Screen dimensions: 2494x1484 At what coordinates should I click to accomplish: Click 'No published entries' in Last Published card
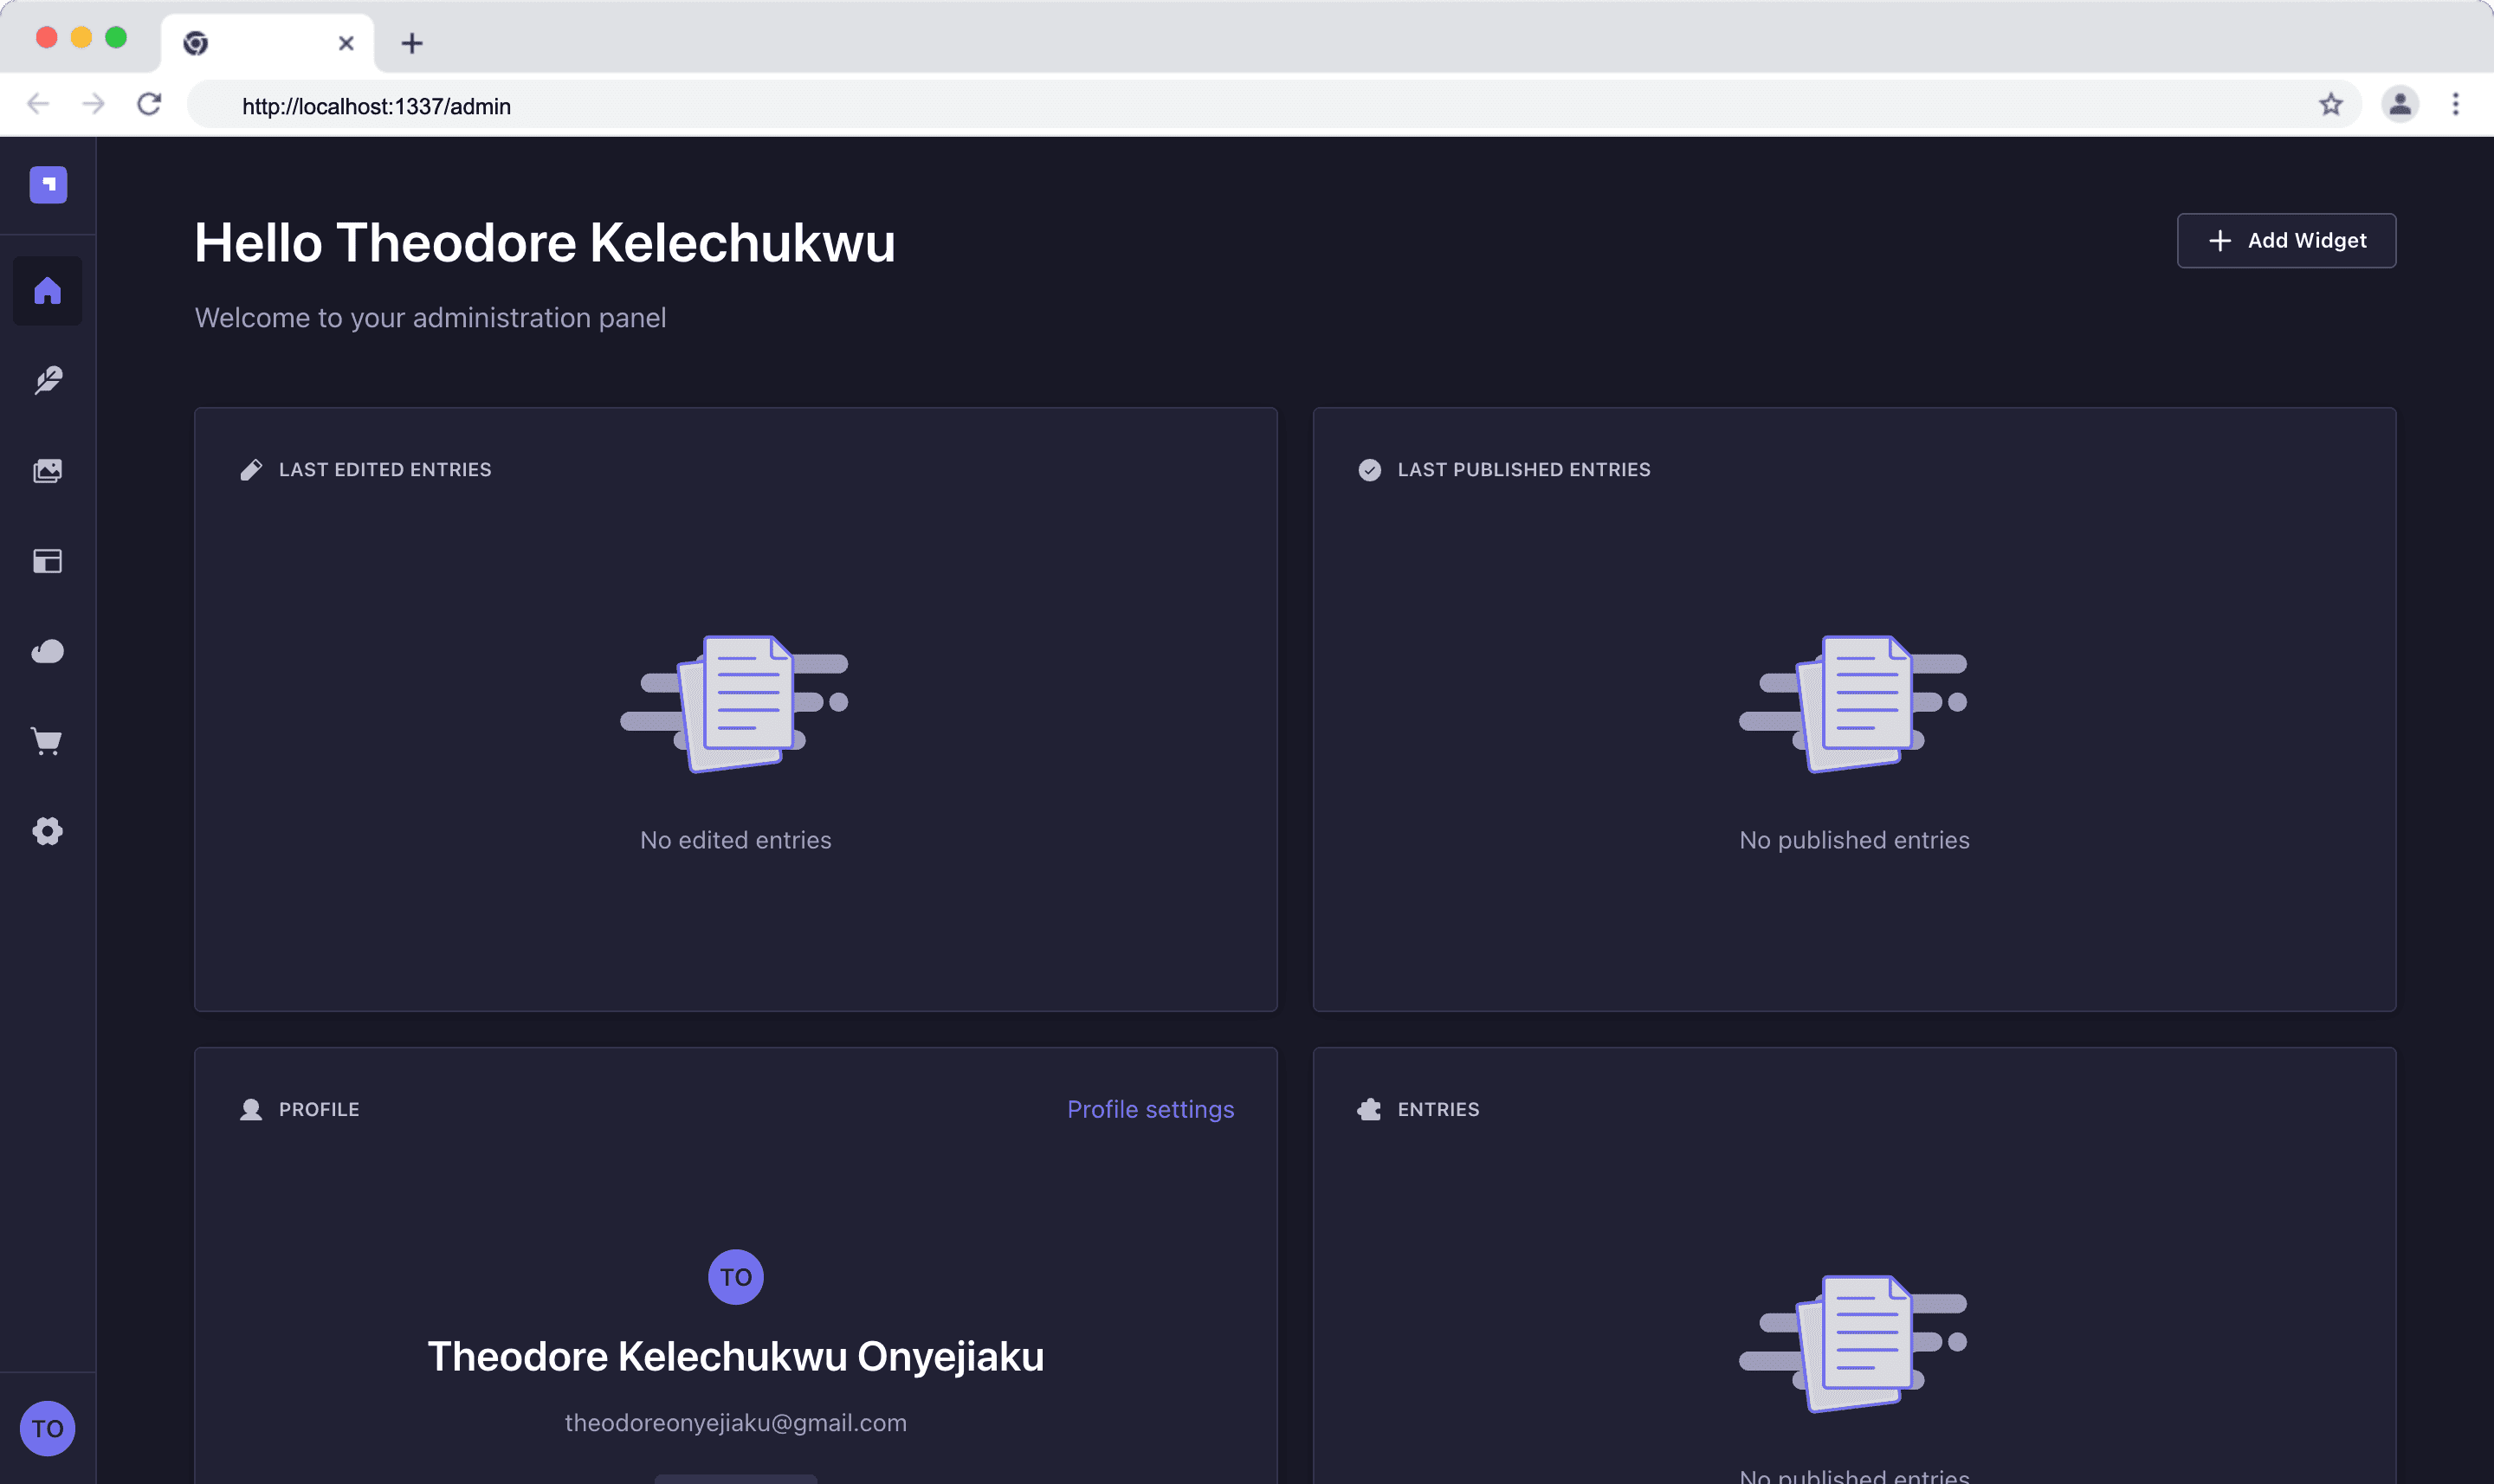tap(1855, 840)
